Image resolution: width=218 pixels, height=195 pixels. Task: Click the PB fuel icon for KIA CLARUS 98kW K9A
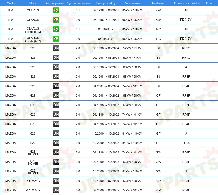click(56, 20)
